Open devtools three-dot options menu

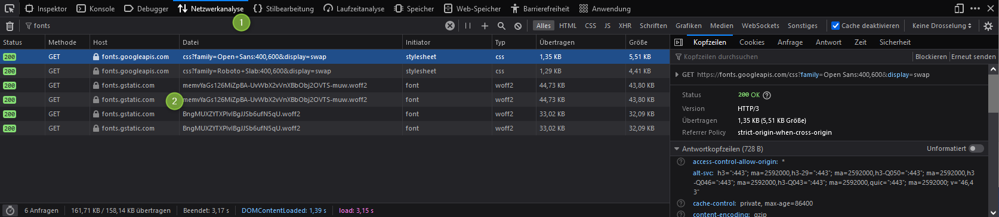pos(975,8)
